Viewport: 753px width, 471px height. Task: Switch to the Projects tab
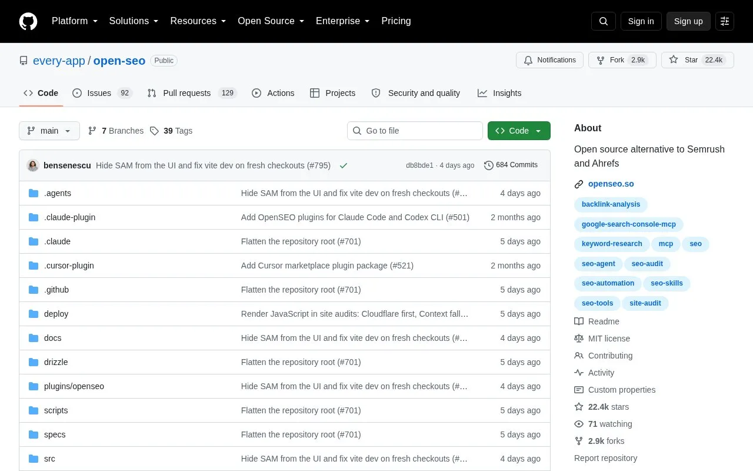333,93
